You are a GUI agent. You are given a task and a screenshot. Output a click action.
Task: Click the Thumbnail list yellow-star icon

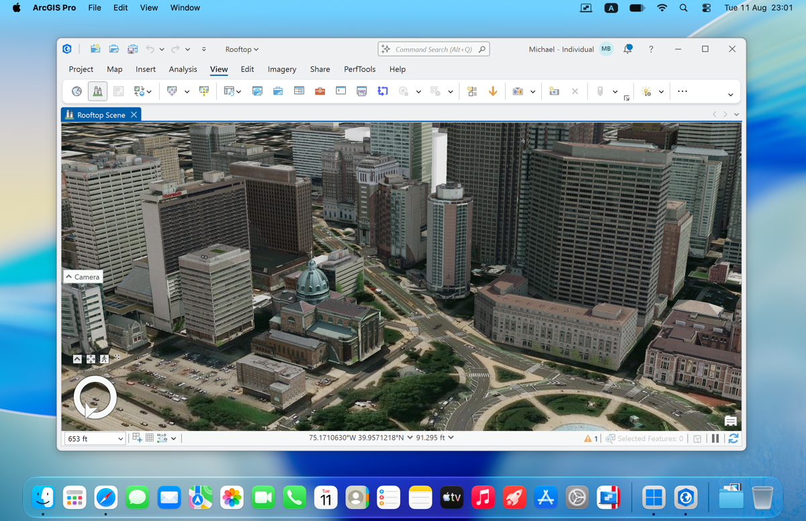coord(472,91)
